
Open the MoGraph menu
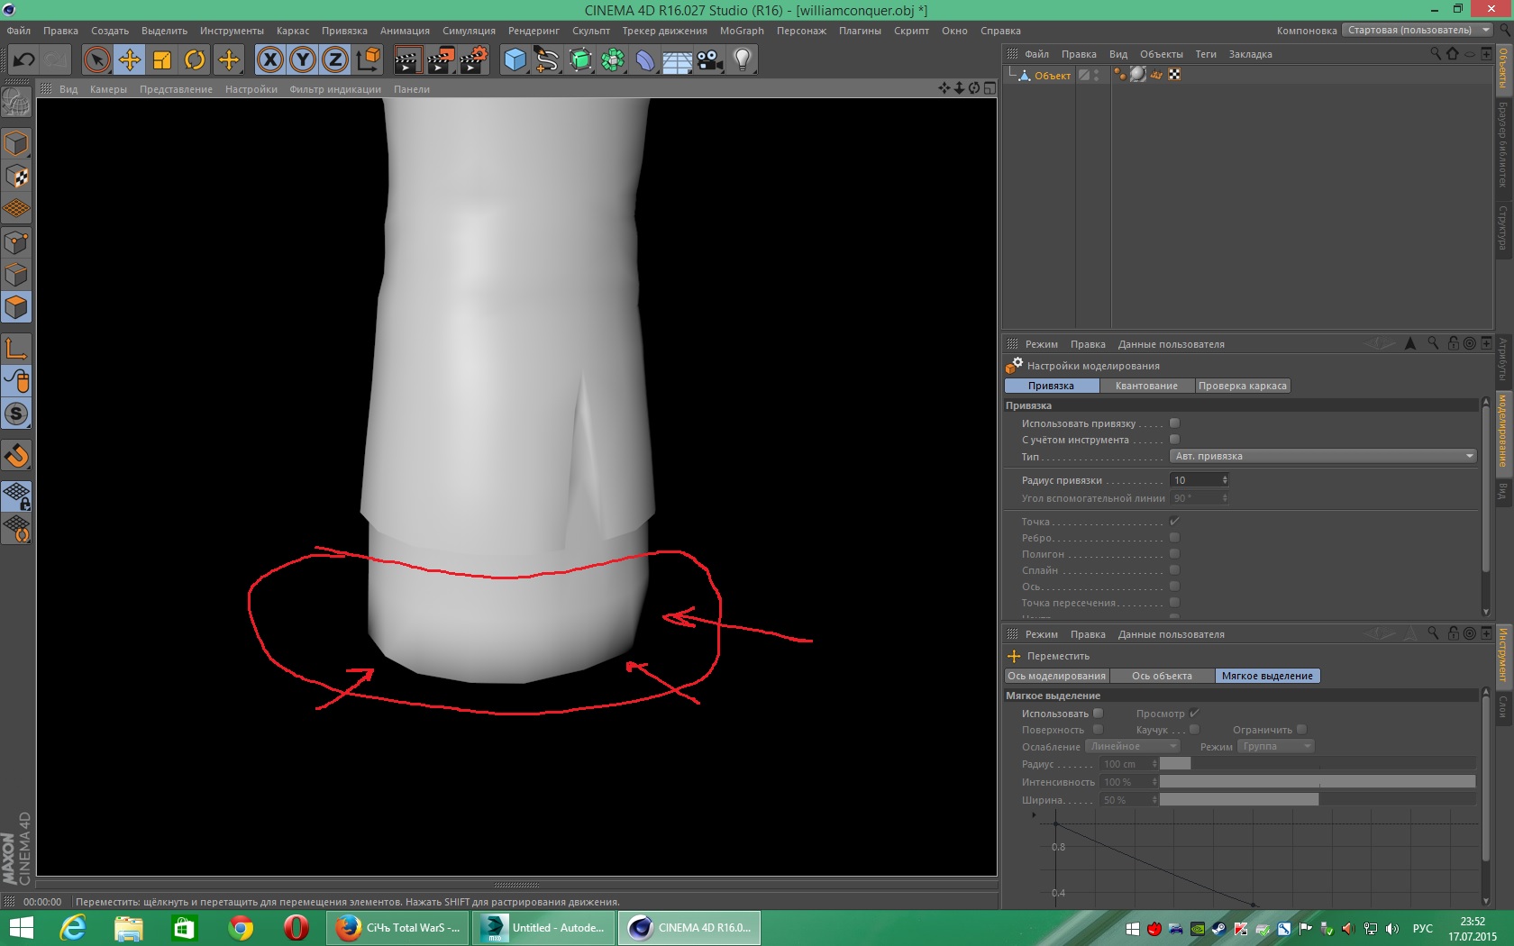[742, 31]
